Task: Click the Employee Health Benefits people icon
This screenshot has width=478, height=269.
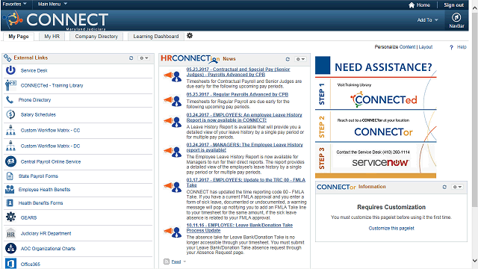Action: 10,189
